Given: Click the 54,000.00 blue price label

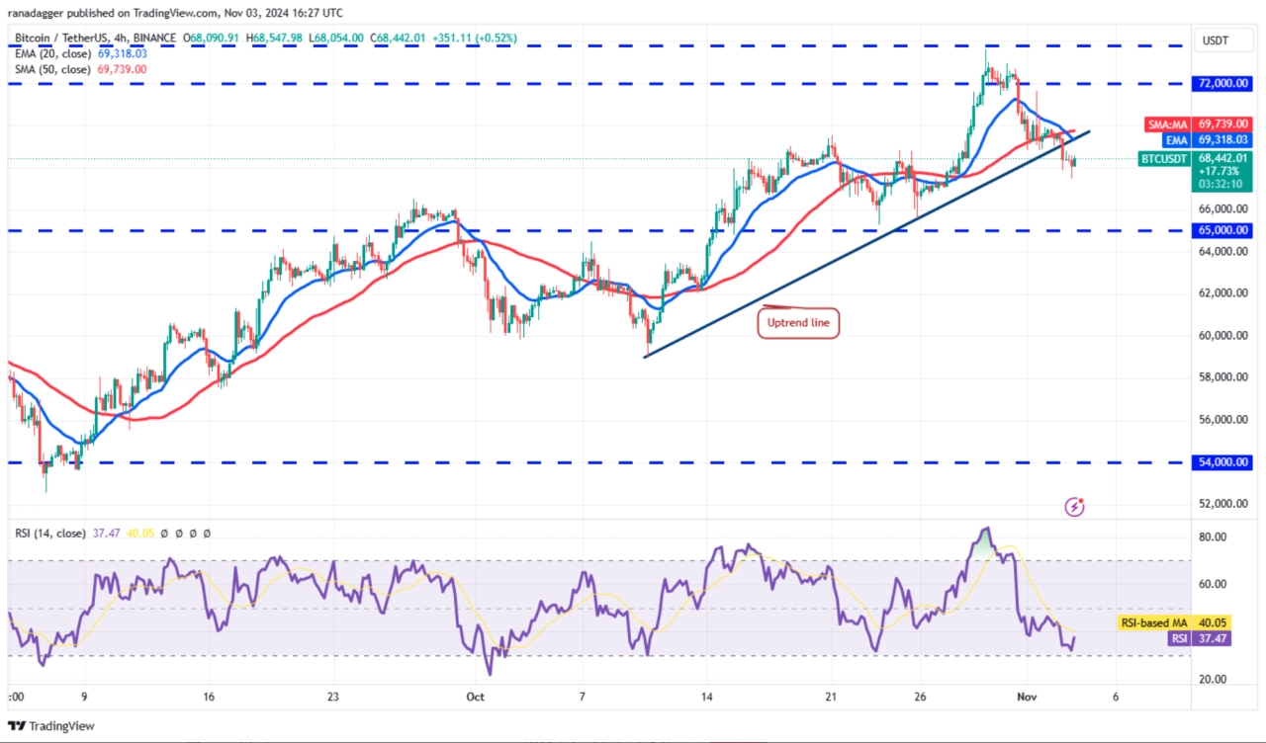Looking at the screenshot, I should pyautogui.click(x=1222, y=461).
